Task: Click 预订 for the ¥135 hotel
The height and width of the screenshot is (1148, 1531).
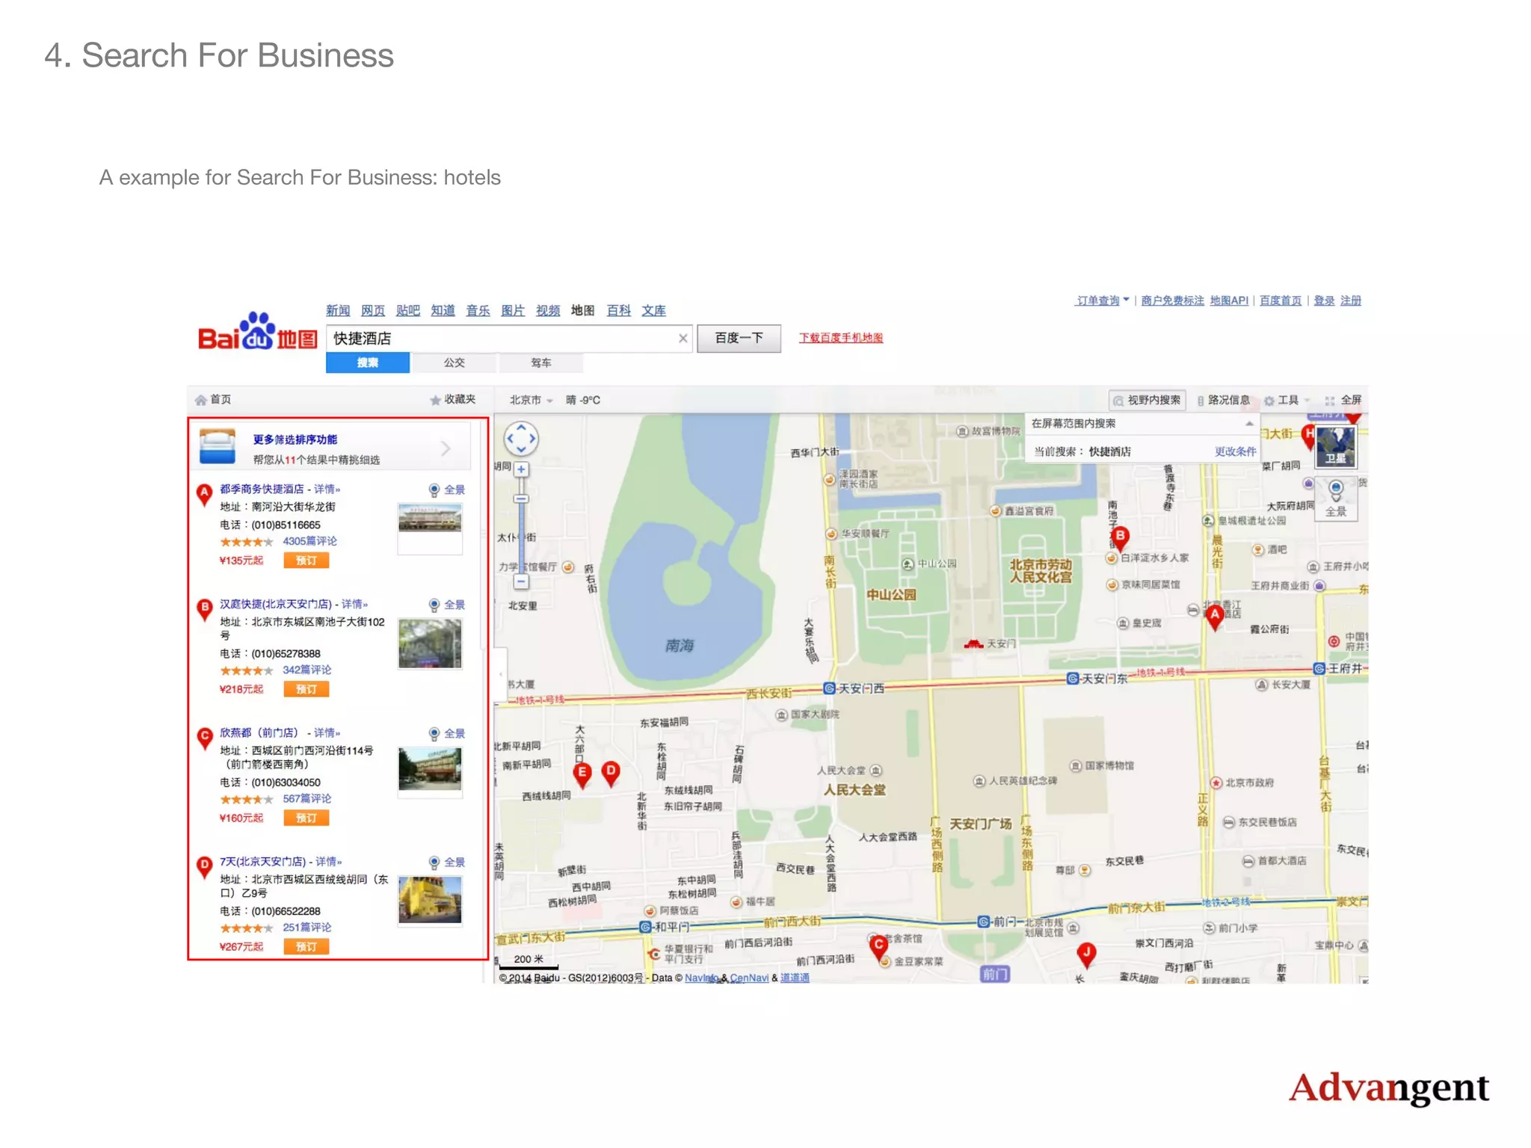Action: click(x=306, y=561)
